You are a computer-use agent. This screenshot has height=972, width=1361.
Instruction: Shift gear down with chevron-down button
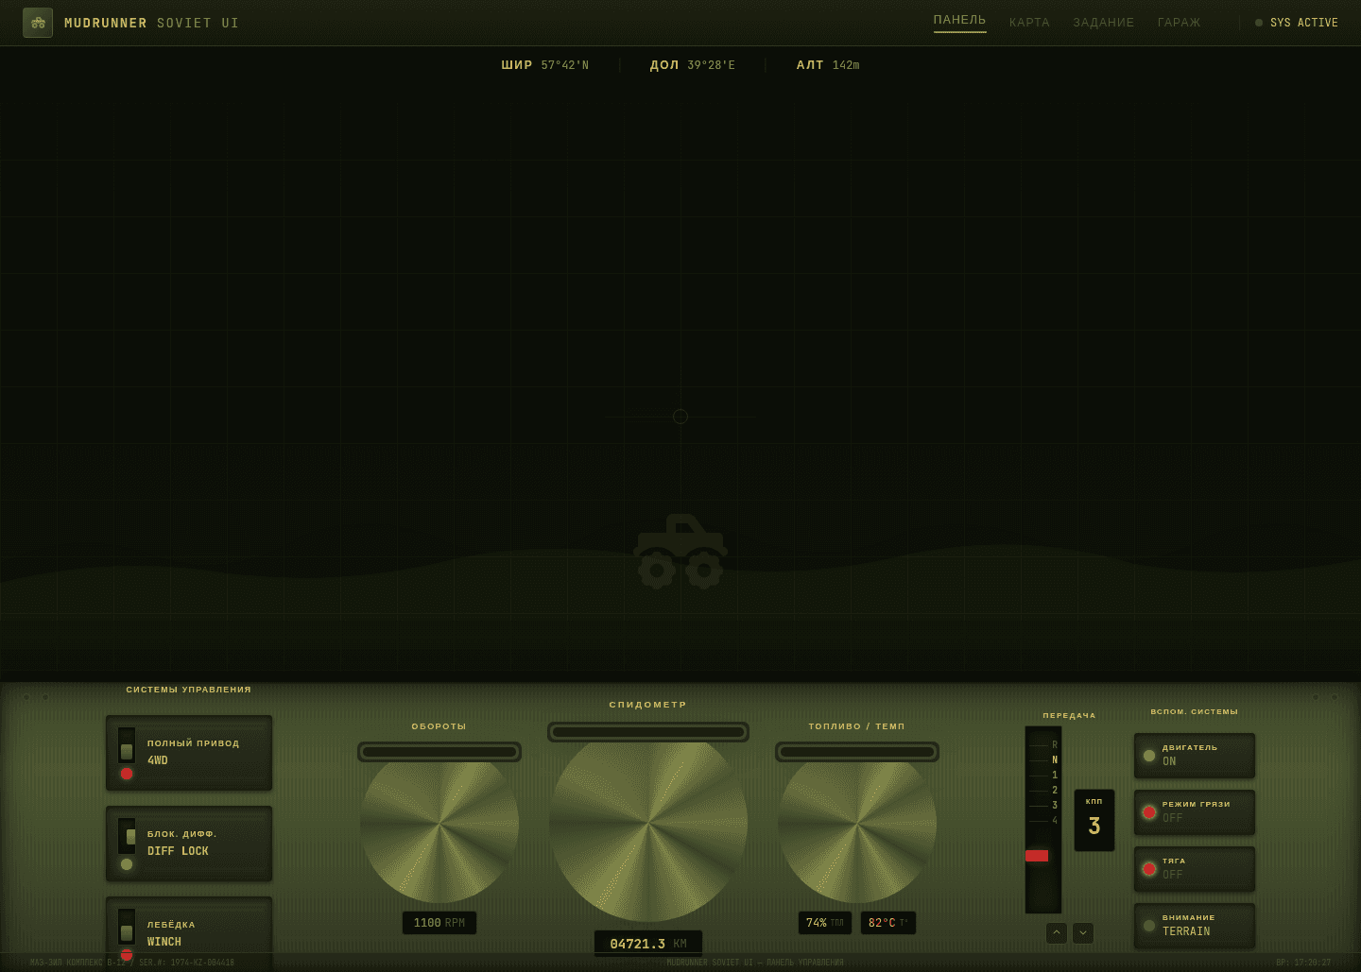(1083, 933)
